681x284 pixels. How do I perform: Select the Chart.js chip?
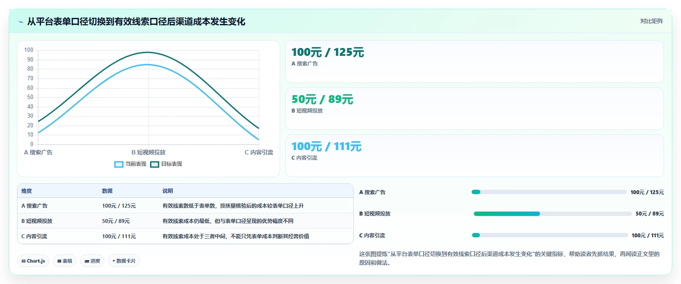coord(34,261)
